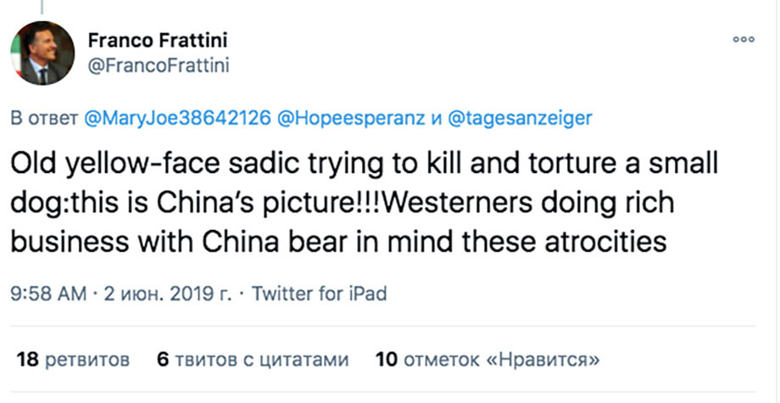The width and height of the screenshot is (780, 403).
Task: Click the "В ответ" reply label
Action: pos(44,119)
